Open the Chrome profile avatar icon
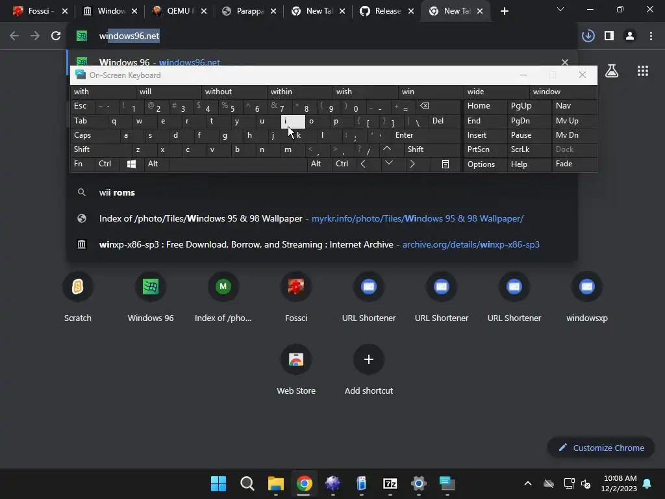 point(630,36)
